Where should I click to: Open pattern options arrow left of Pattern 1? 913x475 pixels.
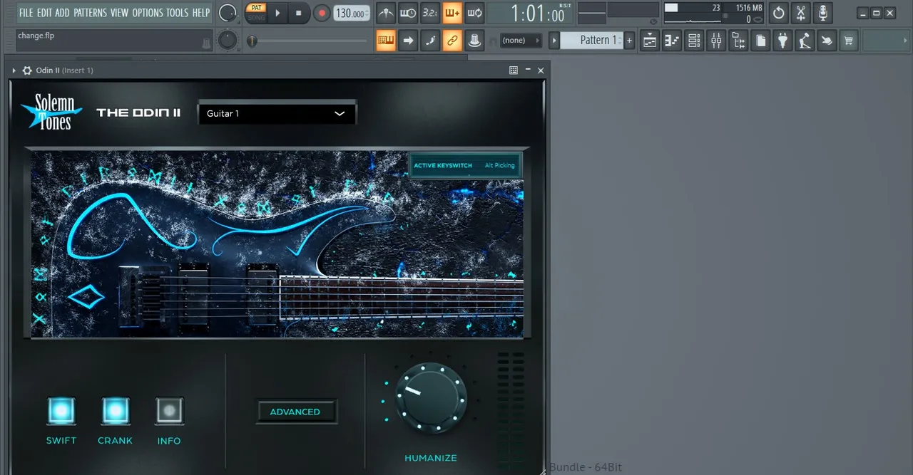[x=554, y=41]
